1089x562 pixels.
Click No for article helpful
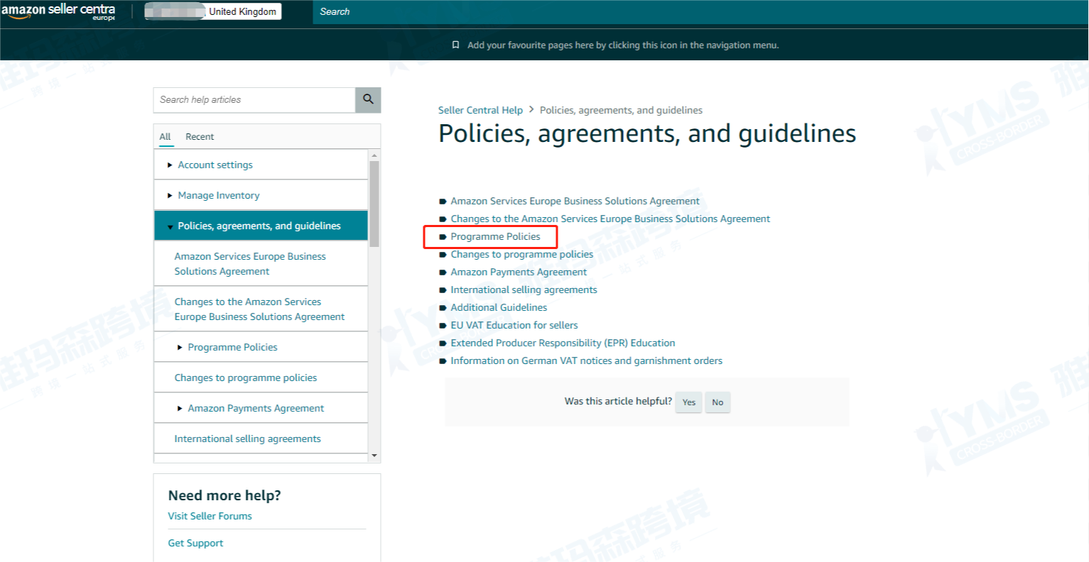point(717,402)
